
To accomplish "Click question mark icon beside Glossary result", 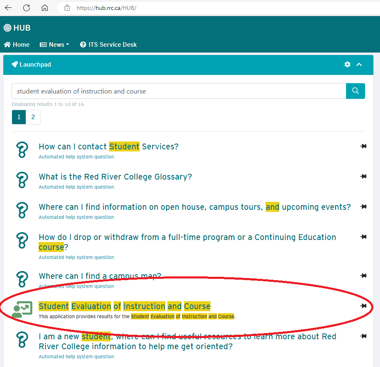I will [22, 180].
